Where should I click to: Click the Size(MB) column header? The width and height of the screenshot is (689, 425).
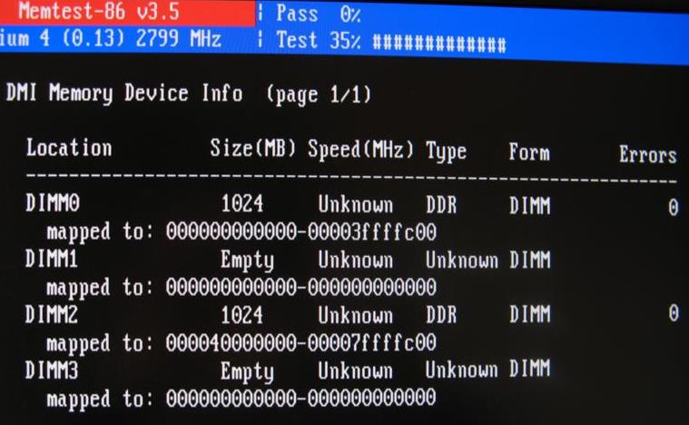click(252, 148)
